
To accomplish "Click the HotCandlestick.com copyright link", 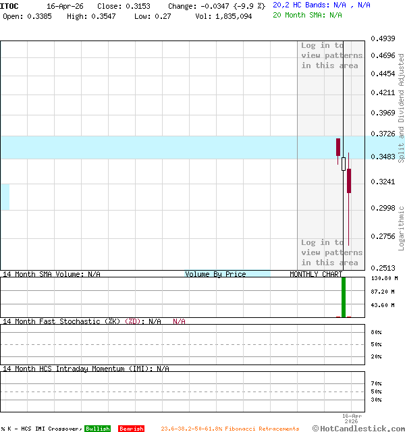I will 358,428.
